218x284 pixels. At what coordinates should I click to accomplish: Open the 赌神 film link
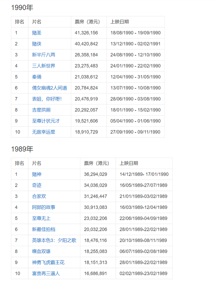(x=37, y=174)
